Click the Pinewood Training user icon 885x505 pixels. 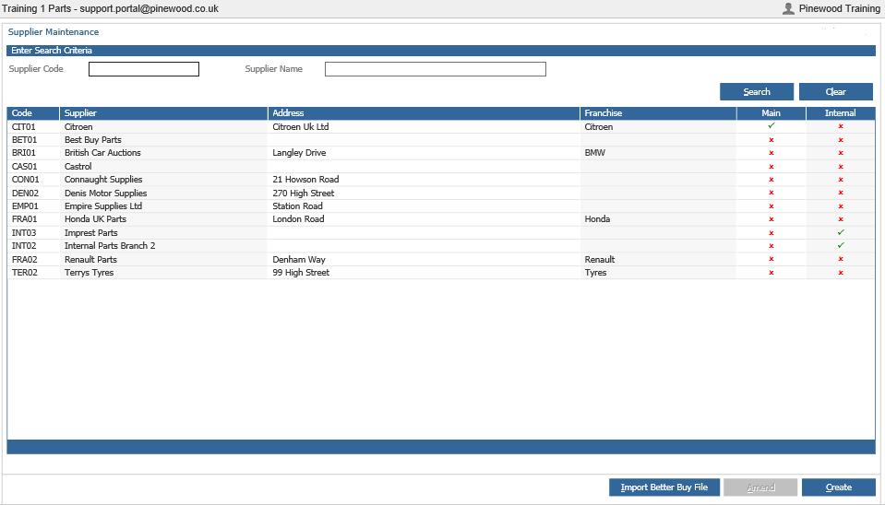788,8
